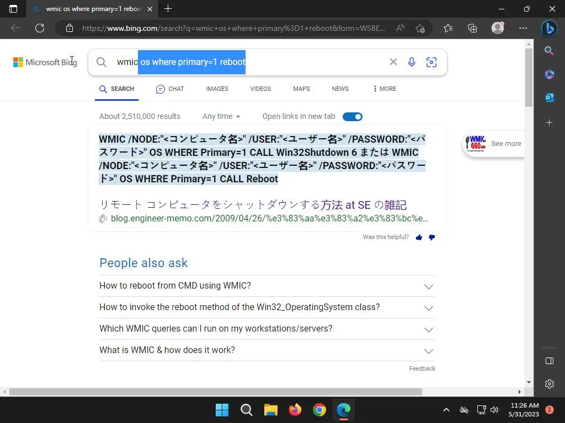The height and width of the screenshot is (423, 565).
Task: Click the About 2,510,000 results text
Action: [140, 117]
